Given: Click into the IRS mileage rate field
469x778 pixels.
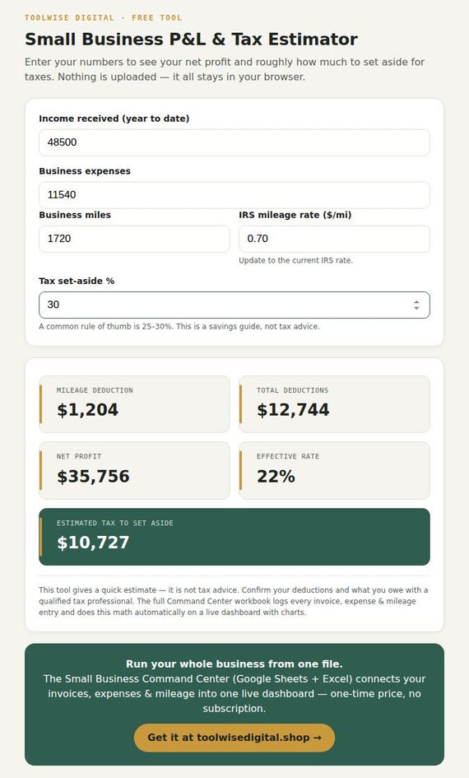Looking at the screenshot, I should [334, 239].
